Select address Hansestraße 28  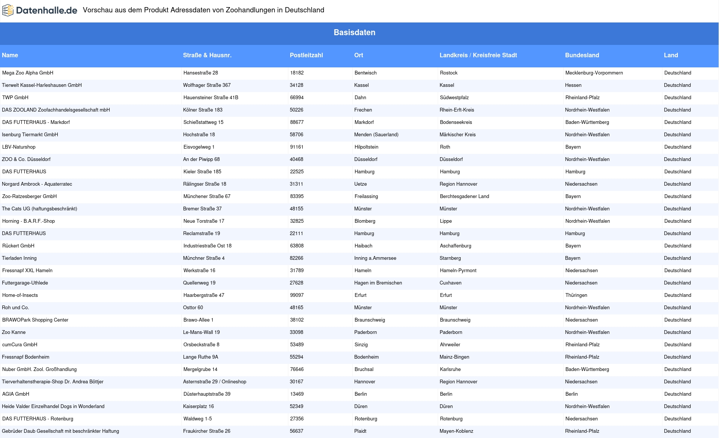(x=201, y=73)
